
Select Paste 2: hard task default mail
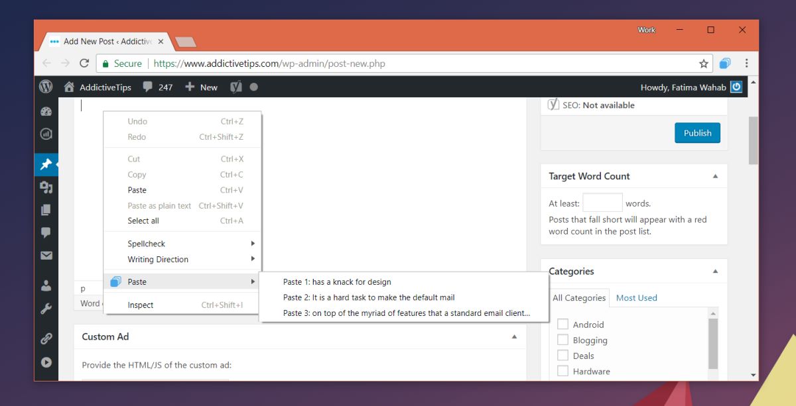(404, 297)
